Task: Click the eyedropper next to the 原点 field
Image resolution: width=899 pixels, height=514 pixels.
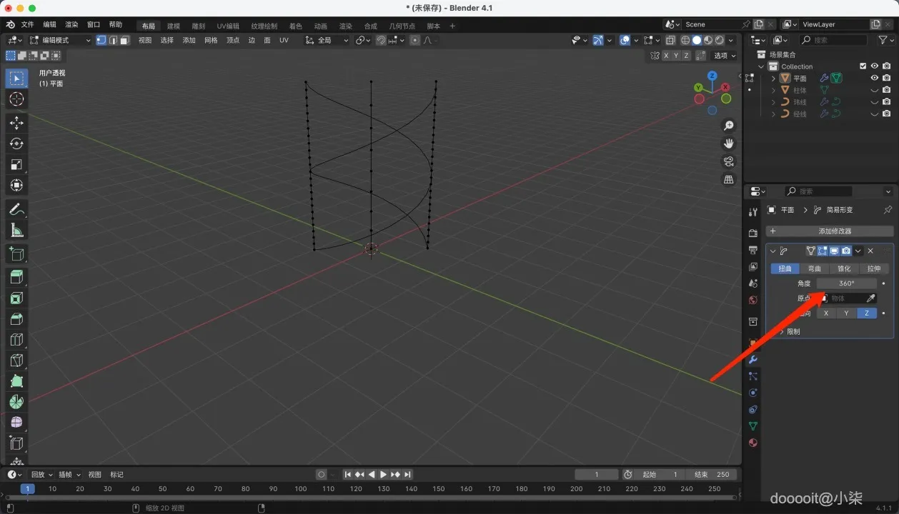Action: 870,298
